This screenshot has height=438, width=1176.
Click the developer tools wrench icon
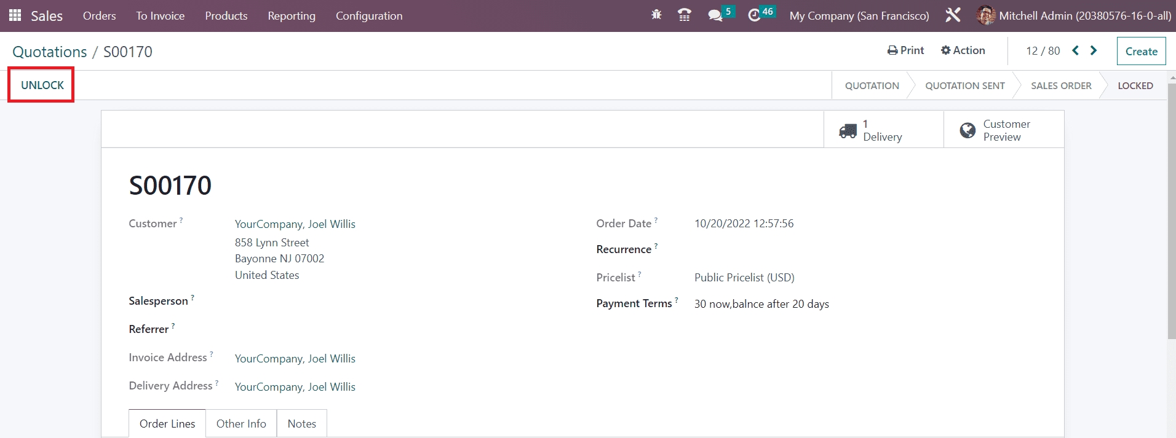tap(953, 15)
